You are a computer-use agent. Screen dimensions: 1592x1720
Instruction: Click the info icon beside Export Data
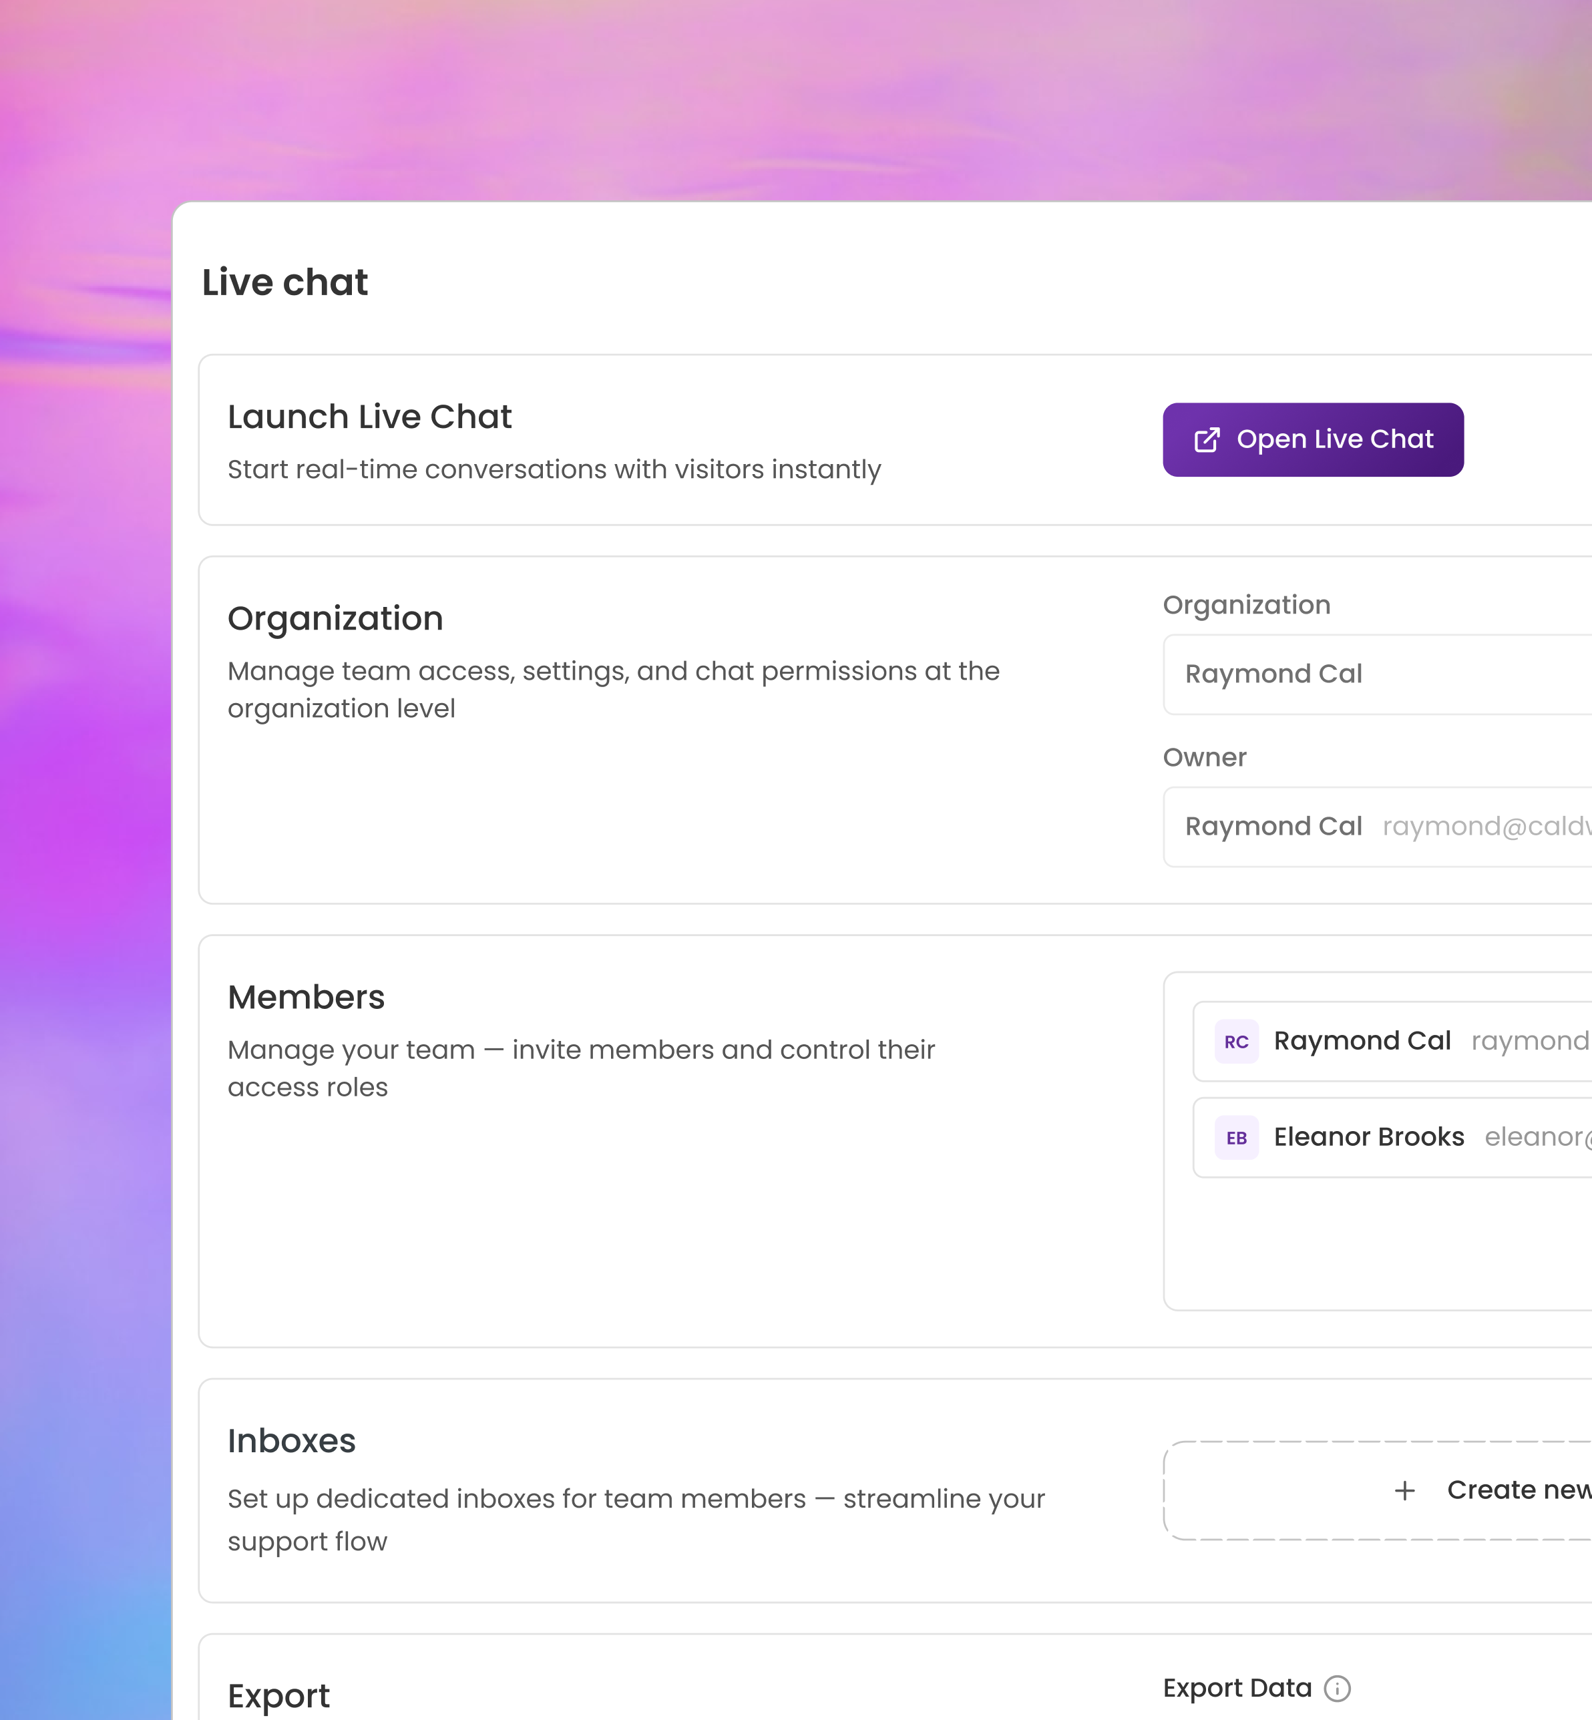pos(1337,1688)
